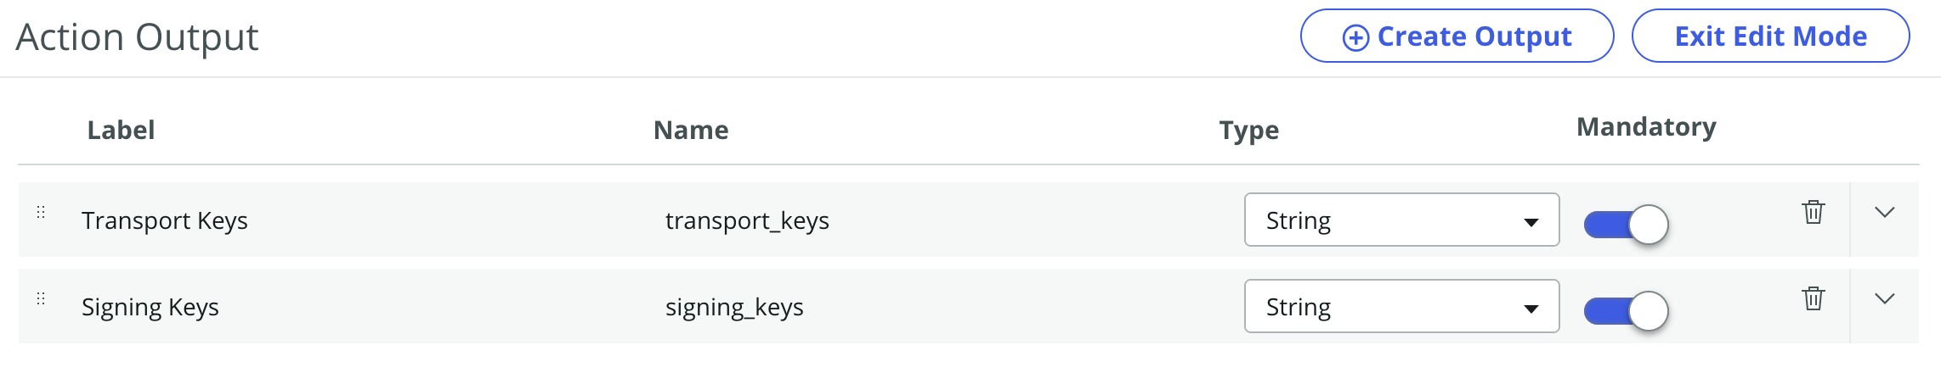The image size is (1941, 373).
Task: Edit the Transport Keys label field
Action: (165, 220)
